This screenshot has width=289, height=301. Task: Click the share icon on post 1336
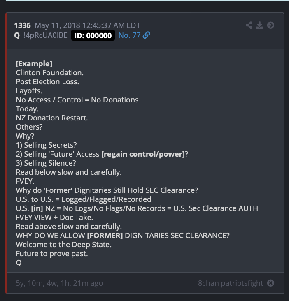click(249, 25)
